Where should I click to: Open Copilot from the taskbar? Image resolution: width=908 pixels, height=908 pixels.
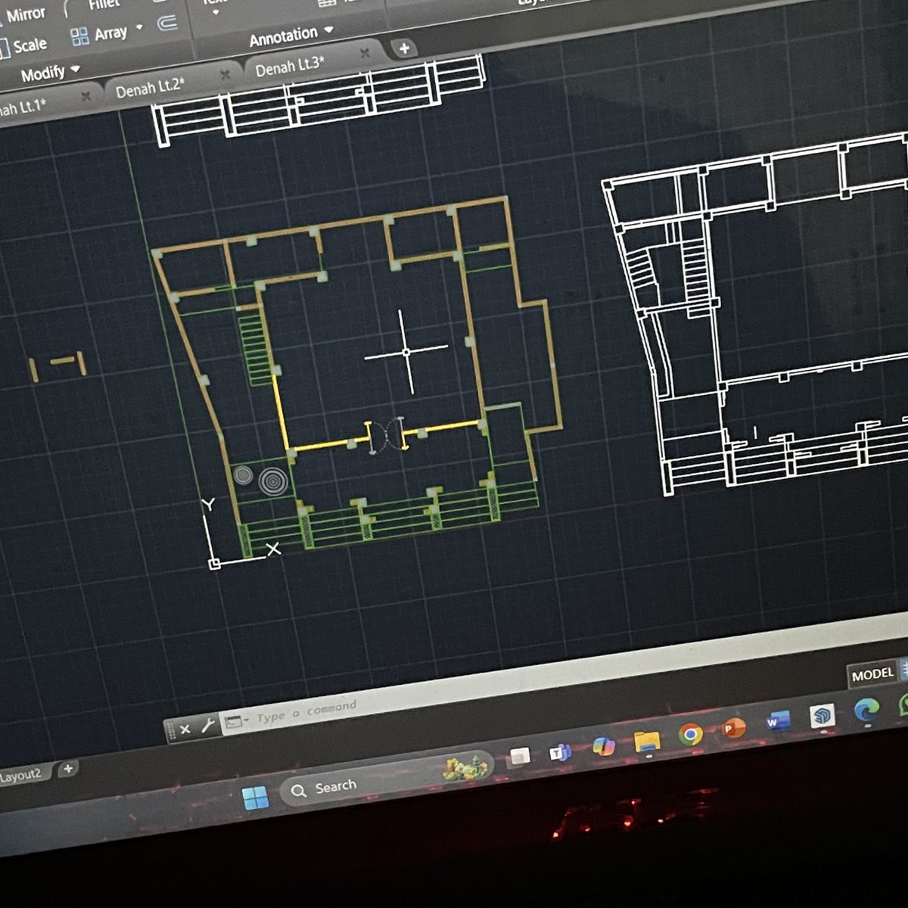click(604, 745)
